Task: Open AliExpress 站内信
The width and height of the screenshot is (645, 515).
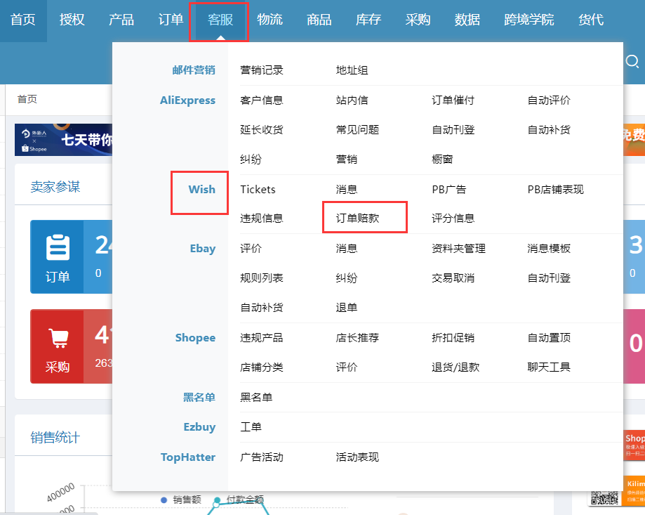Action: pyautogui.click(x=352, y=100)
